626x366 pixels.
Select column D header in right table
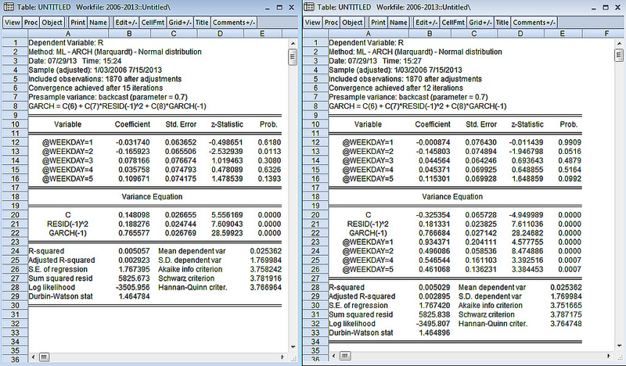click(520, 34)
